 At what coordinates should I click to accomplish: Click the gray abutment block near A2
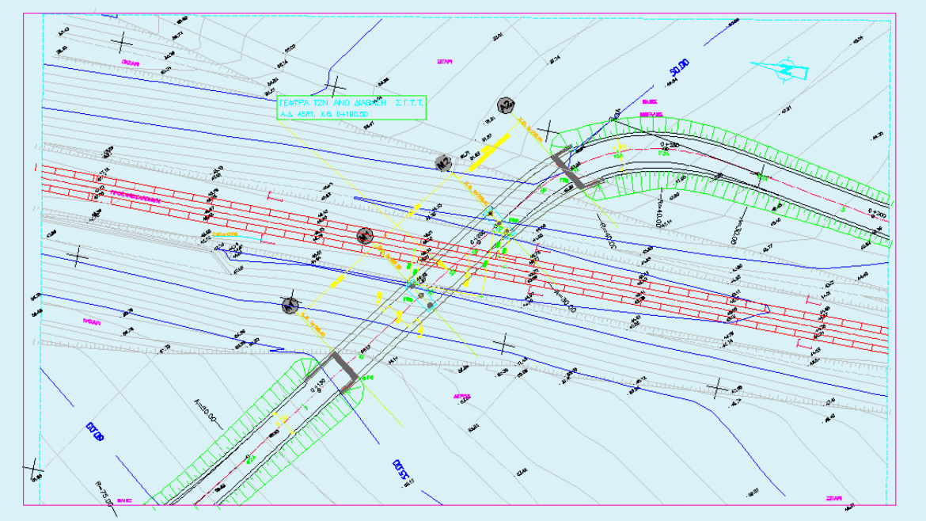click(x=569, y=169)
